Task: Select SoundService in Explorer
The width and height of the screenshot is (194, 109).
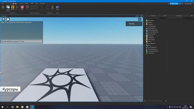Action: pyautogui.click(x=152, y=44)
